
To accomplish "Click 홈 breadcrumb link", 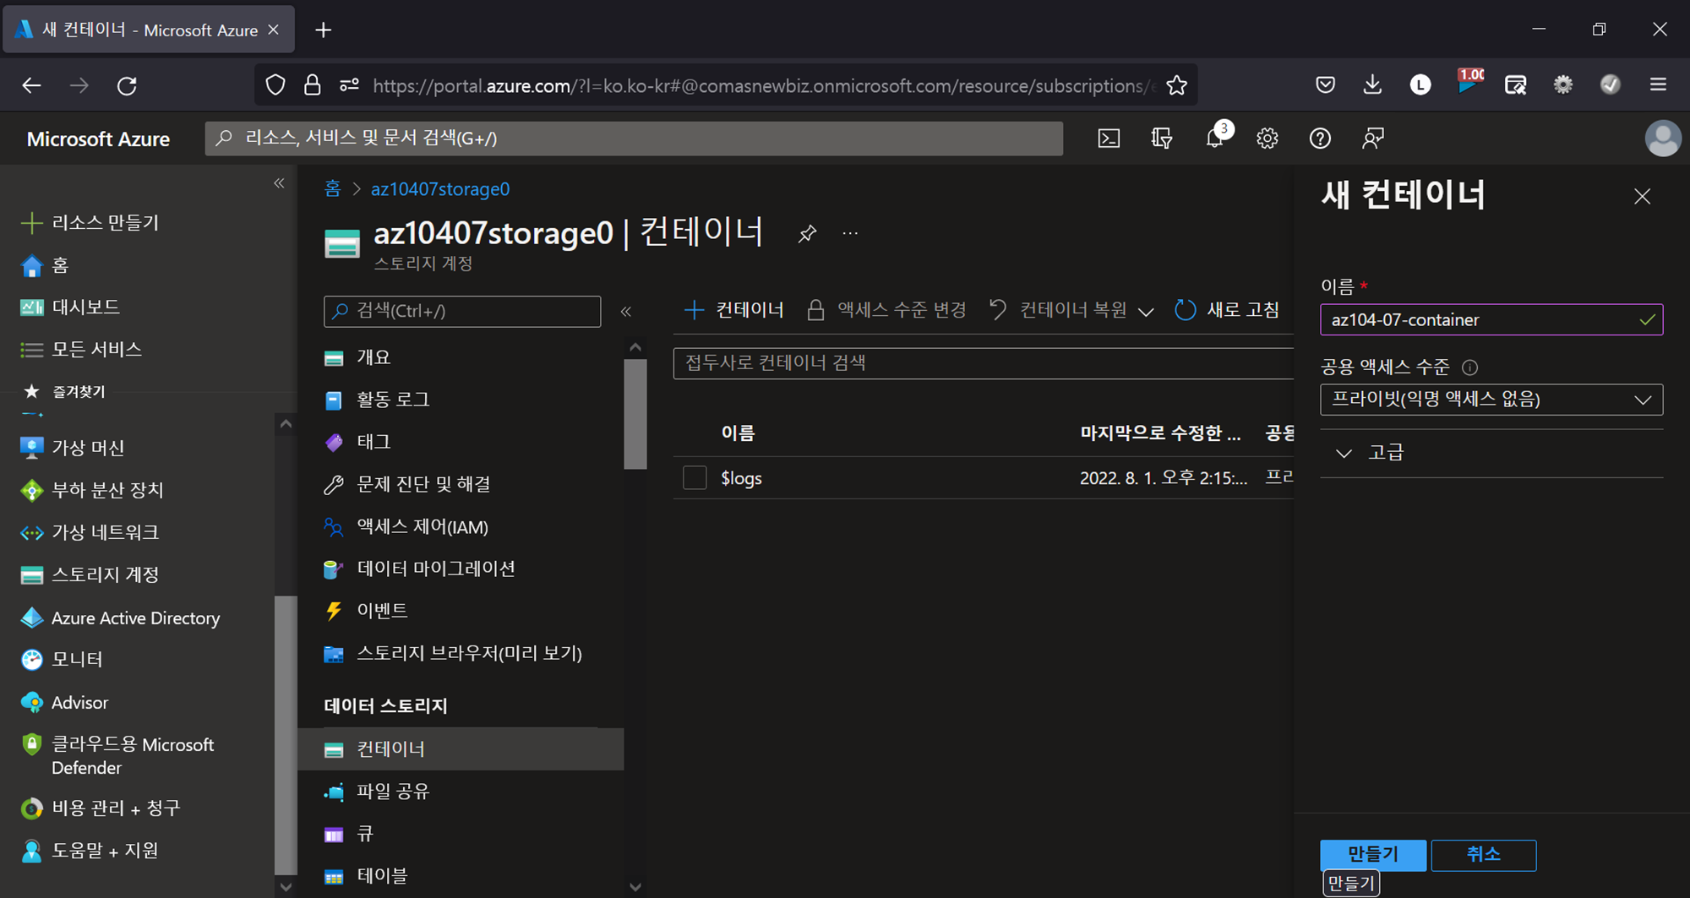I will 333,188.
